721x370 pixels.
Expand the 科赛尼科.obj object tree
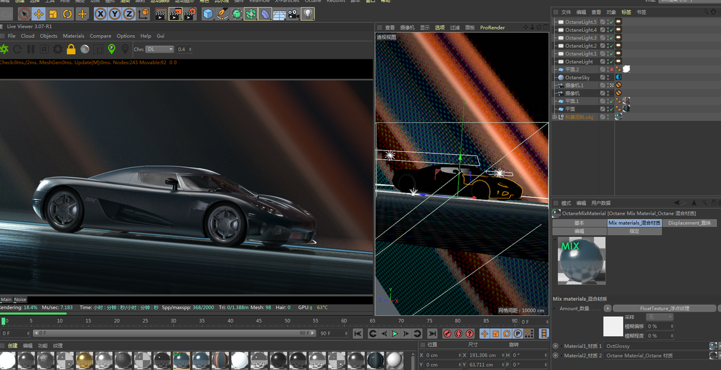pyautogui.click(x=555, y=117)
